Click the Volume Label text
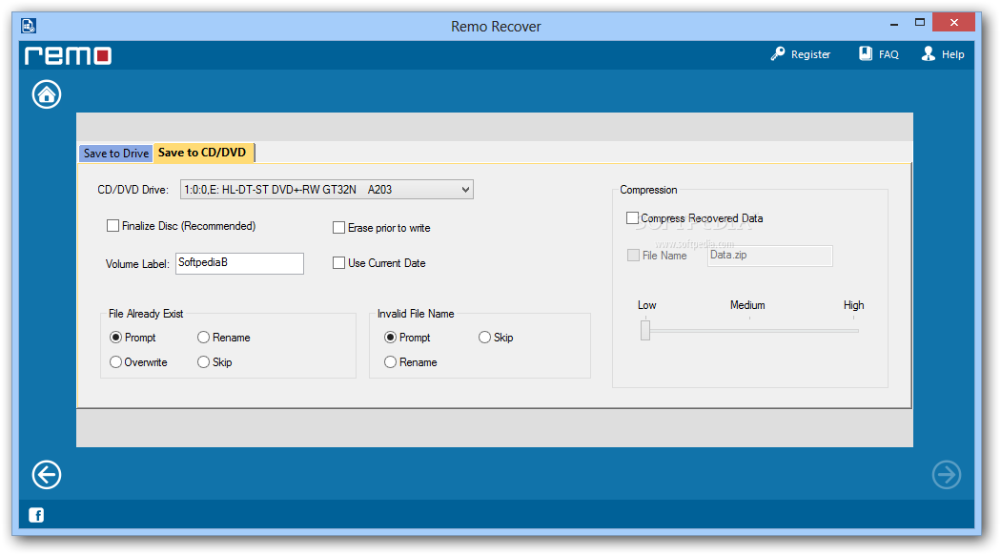Viewport: 1001px width, 555px height. click(137, 264)
